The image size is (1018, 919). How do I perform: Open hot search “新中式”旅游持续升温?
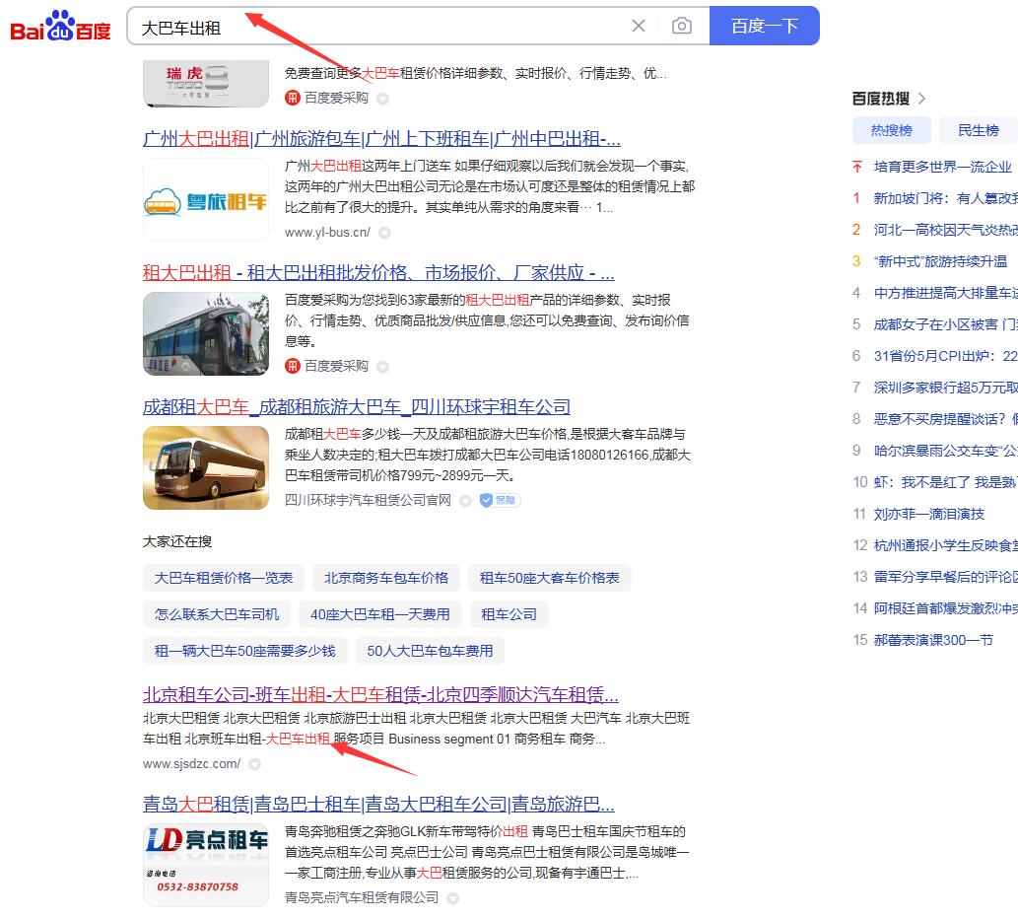point(941,261)
